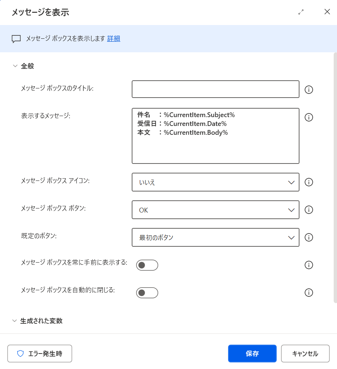Click the エラー発生時 button

(39, 354)
